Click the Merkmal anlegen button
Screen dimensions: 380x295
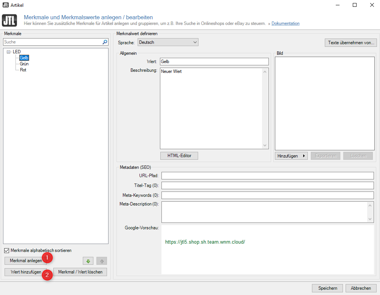26,261
